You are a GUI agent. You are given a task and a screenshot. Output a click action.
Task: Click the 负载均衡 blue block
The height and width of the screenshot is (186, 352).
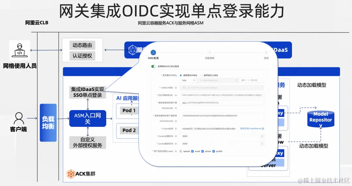tap(48, 122)
